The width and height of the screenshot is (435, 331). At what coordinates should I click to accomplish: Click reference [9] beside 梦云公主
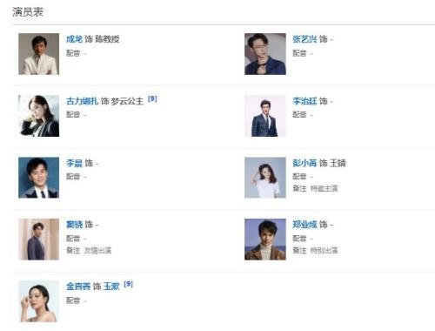point(152,99)
